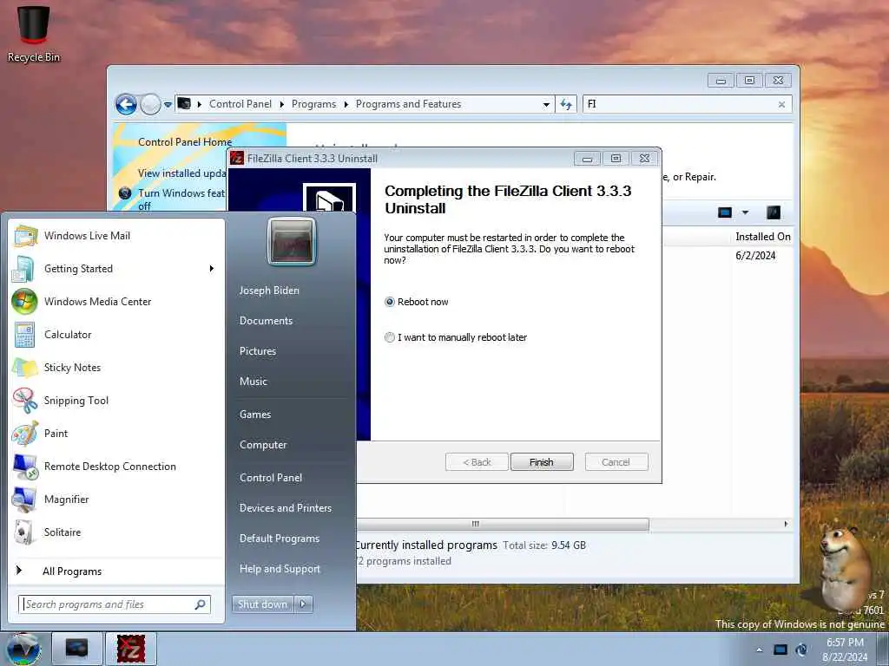
Task: Open Default Programs
Action: tap(279, 539)
